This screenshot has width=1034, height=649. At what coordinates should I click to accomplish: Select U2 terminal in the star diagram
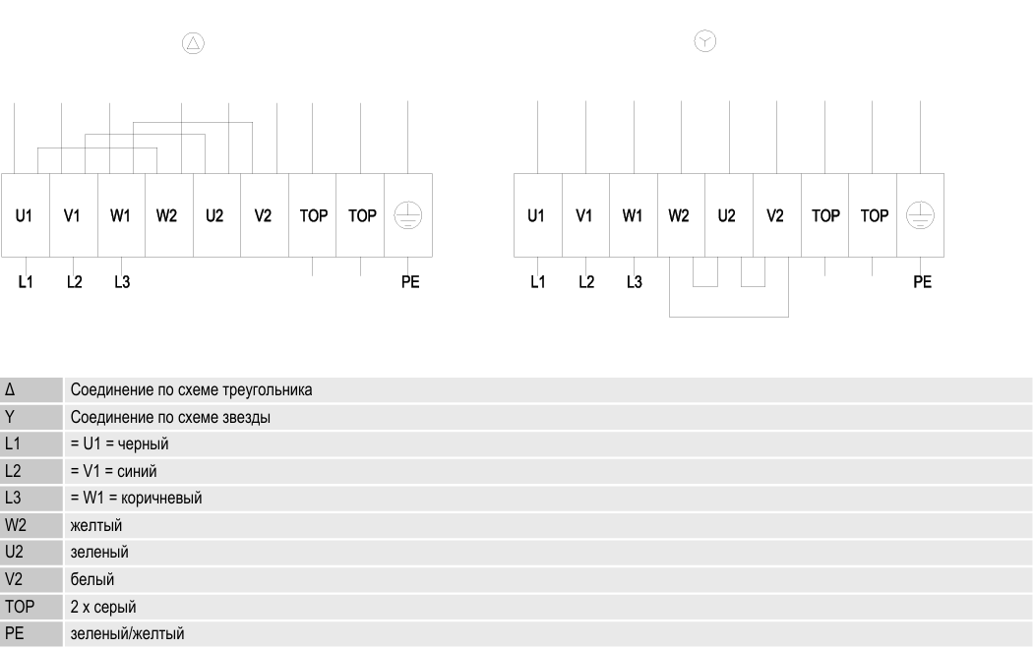point(727,216)
